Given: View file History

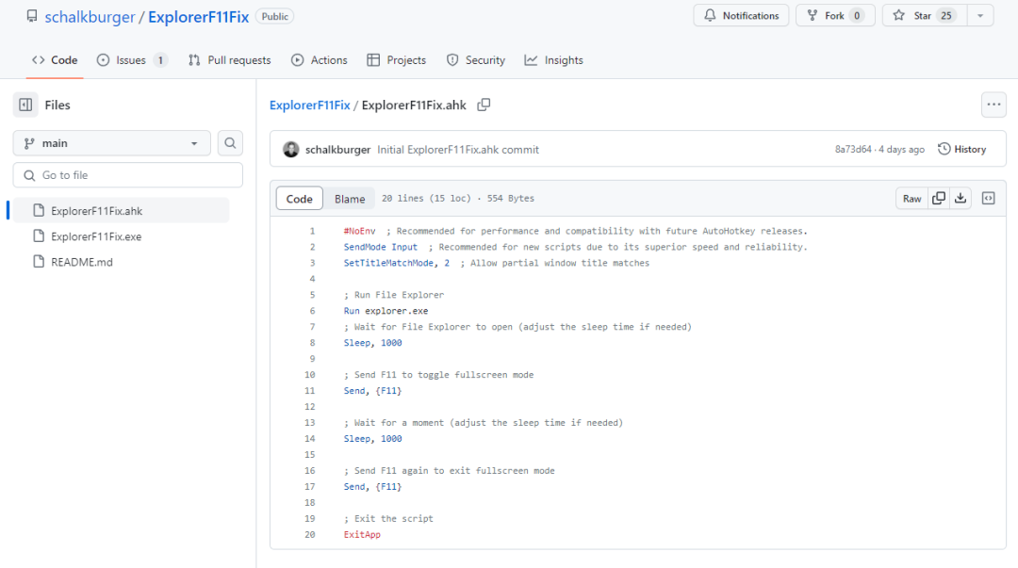Looking at the screenshot, I should point(962,150).
